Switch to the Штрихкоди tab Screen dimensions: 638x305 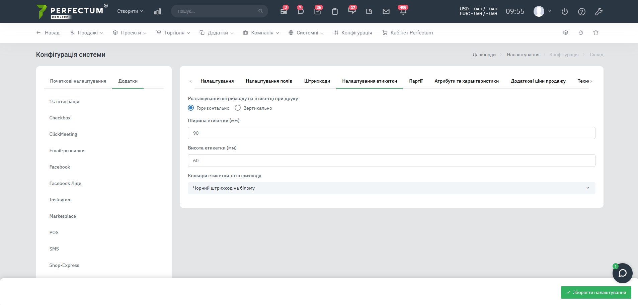(317, 81)
